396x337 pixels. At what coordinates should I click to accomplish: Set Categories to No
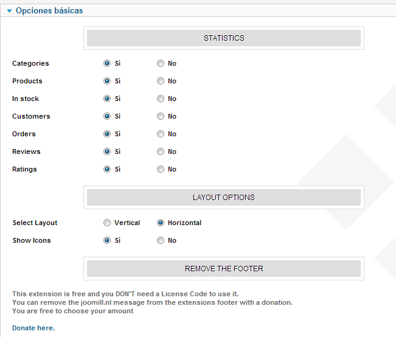click(x=161, y=63)
